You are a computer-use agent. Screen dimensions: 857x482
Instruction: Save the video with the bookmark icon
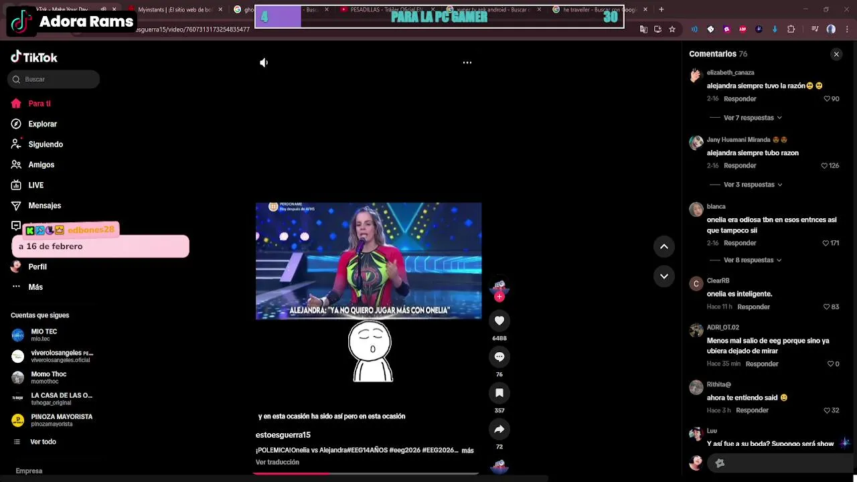(x=499, y=393)
